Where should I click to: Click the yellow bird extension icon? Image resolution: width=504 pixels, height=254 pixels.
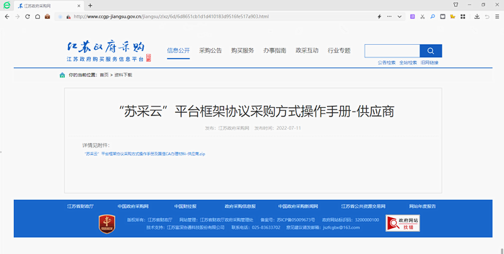click(452, 16)
